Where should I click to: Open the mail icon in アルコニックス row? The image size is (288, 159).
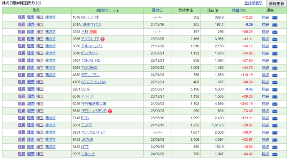coord(275,47)
